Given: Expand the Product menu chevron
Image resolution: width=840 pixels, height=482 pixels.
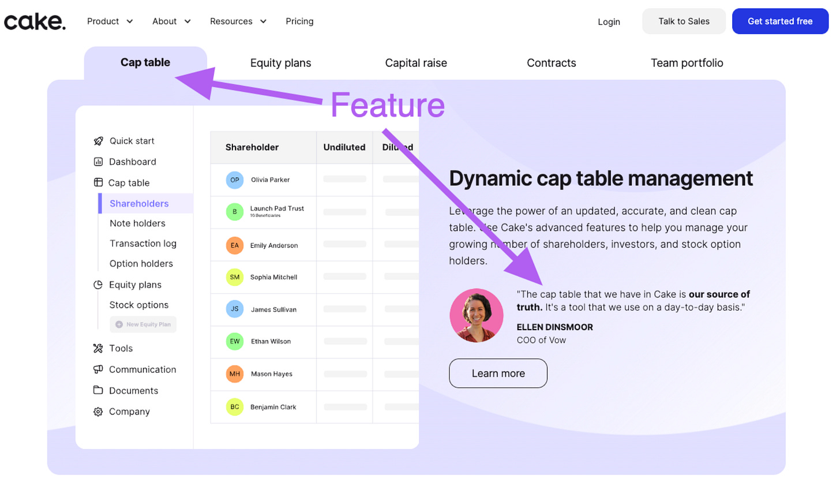Looking at the screenshot, I should pyautogui.click(x=130, y=21).
